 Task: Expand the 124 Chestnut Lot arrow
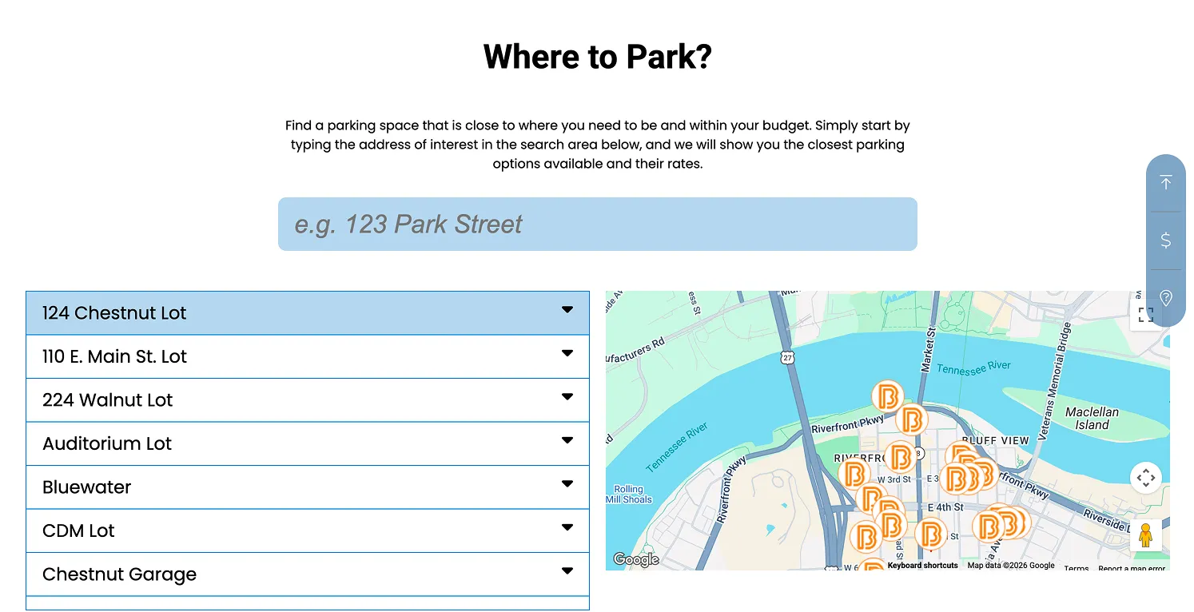(567, 310)
